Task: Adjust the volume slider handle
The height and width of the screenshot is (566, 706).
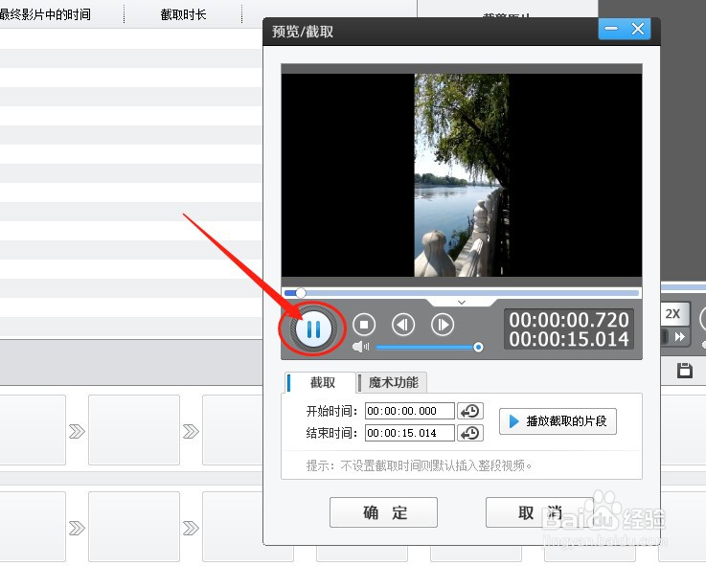Action: pos(478,347)
